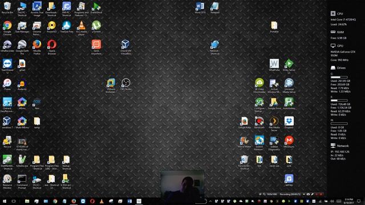Open the Emby Server desktop icon
The width and height of the screenshot is (365, 205).
tap(289, 66)
